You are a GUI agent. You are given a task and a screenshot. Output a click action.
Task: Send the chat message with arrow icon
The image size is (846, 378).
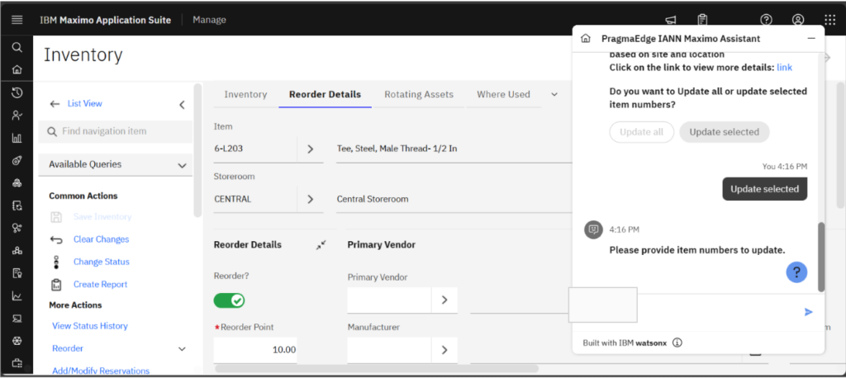(808, 312)
